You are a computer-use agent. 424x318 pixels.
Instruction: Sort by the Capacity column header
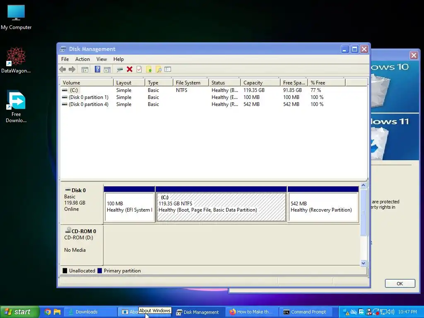pos(260,82)
